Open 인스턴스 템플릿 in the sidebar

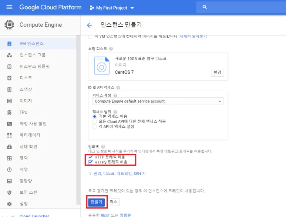[38, 67]
